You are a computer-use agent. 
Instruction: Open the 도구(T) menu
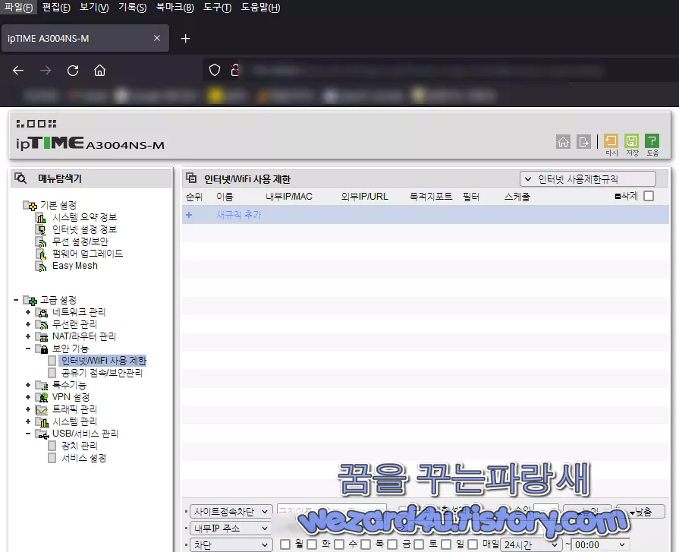tap(218, 8)
